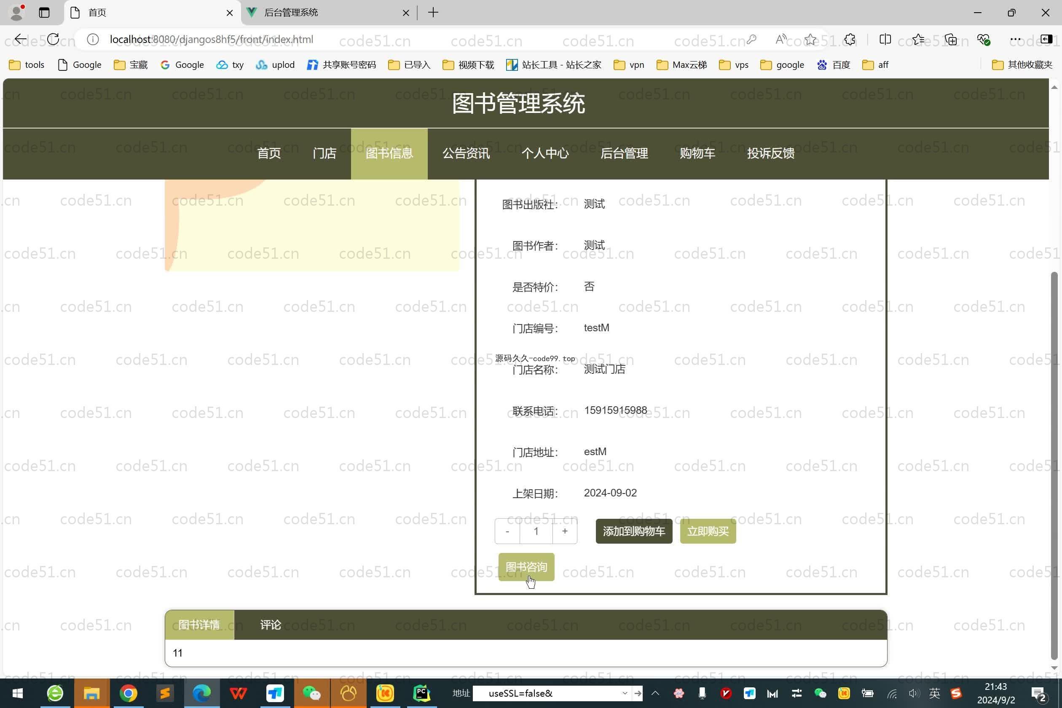Open the Edge sidebar icon
This screenshot has width=1062, height=708.
1046,39
